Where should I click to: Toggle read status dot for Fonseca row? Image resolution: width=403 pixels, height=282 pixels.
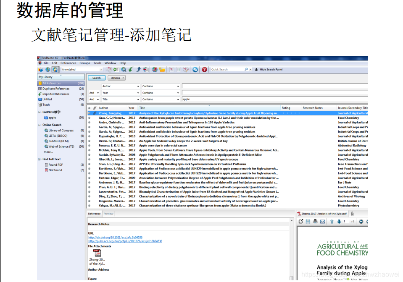tap(90, 146)
